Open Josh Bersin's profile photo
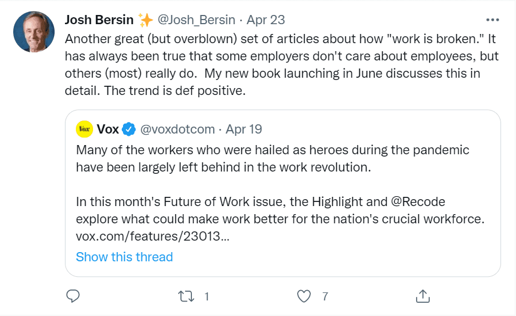 pyautogui.click(x=34, y=32)
